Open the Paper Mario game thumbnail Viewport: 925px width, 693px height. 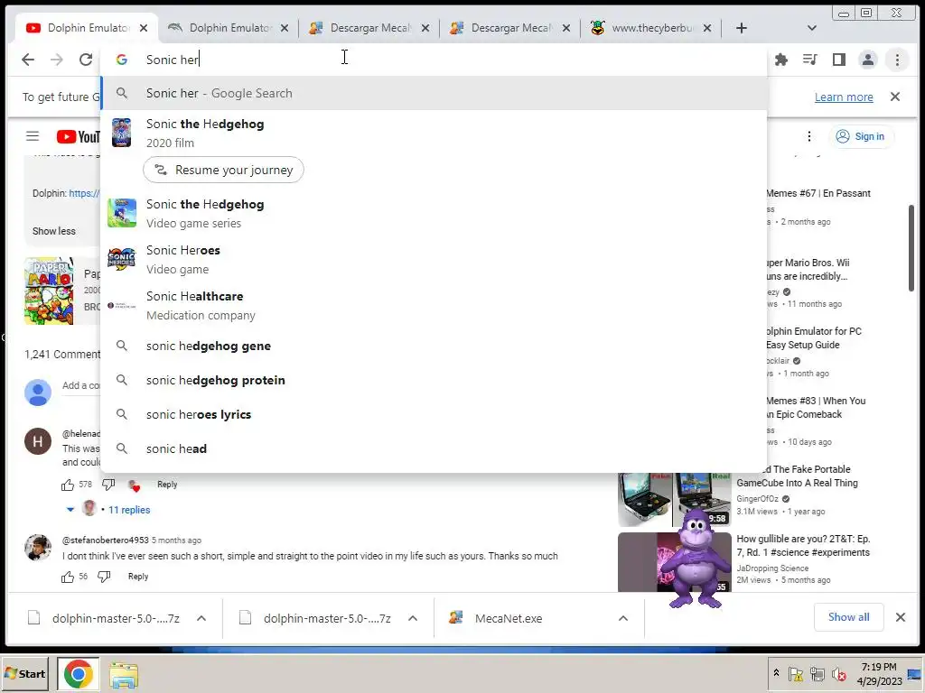50,291
